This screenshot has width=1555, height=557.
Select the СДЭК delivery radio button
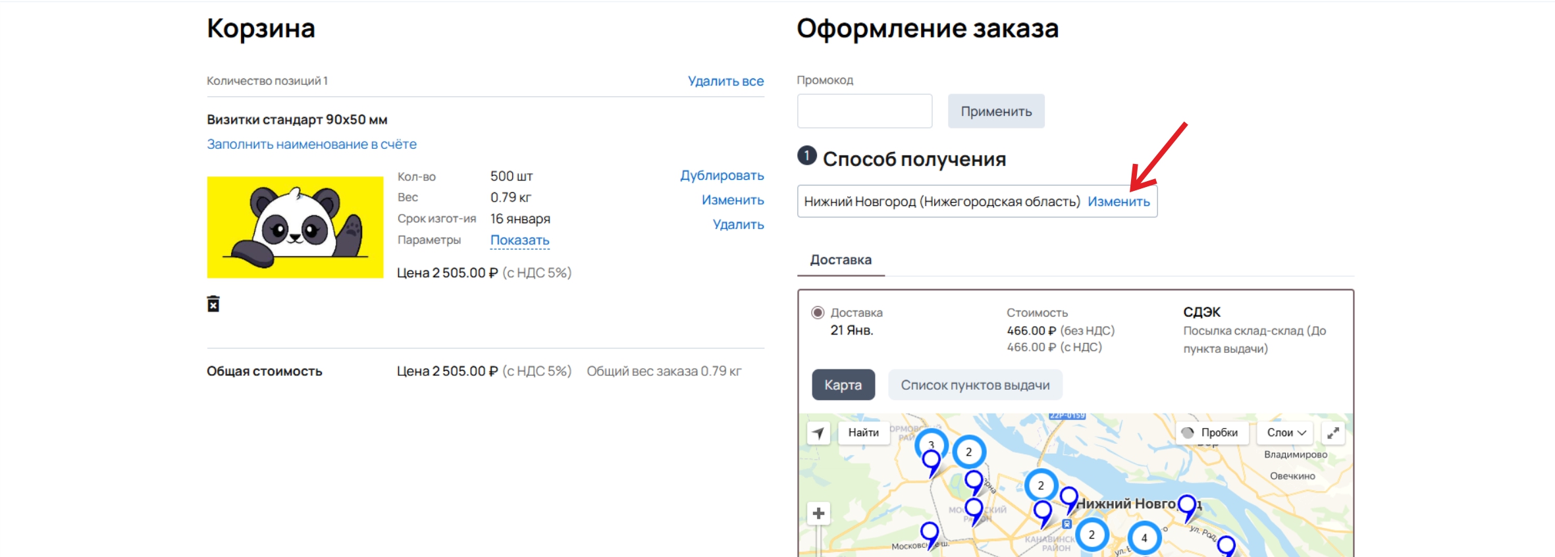(x=818, y=313)
